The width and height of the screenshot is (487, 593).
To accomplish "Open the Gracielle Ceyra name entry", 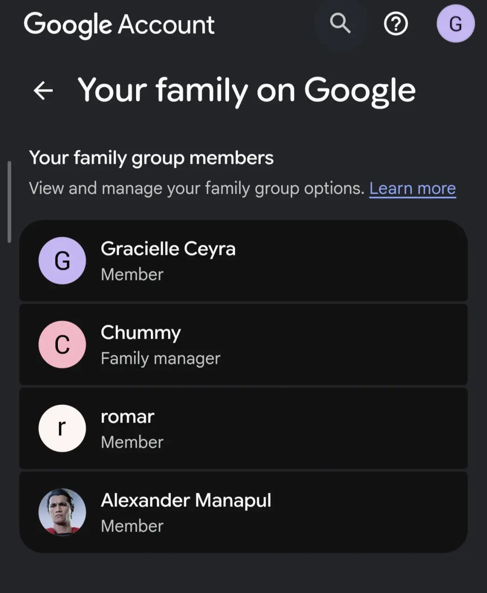I will click(x=168, y=249).
